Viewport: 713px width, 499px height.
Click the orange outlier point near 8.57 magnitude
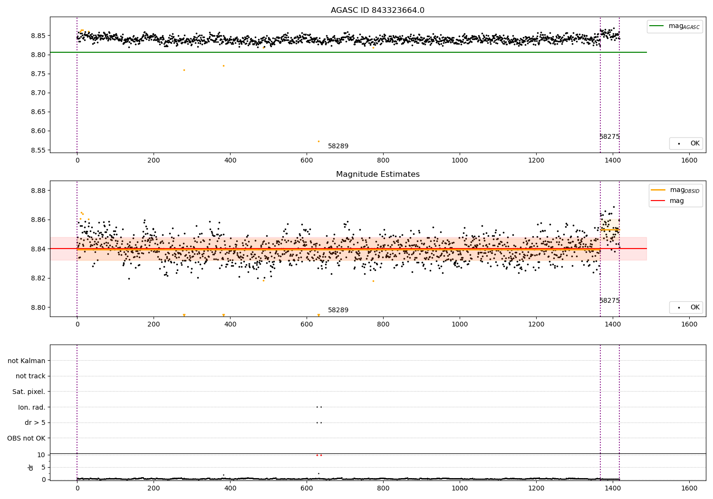[318, 141]
